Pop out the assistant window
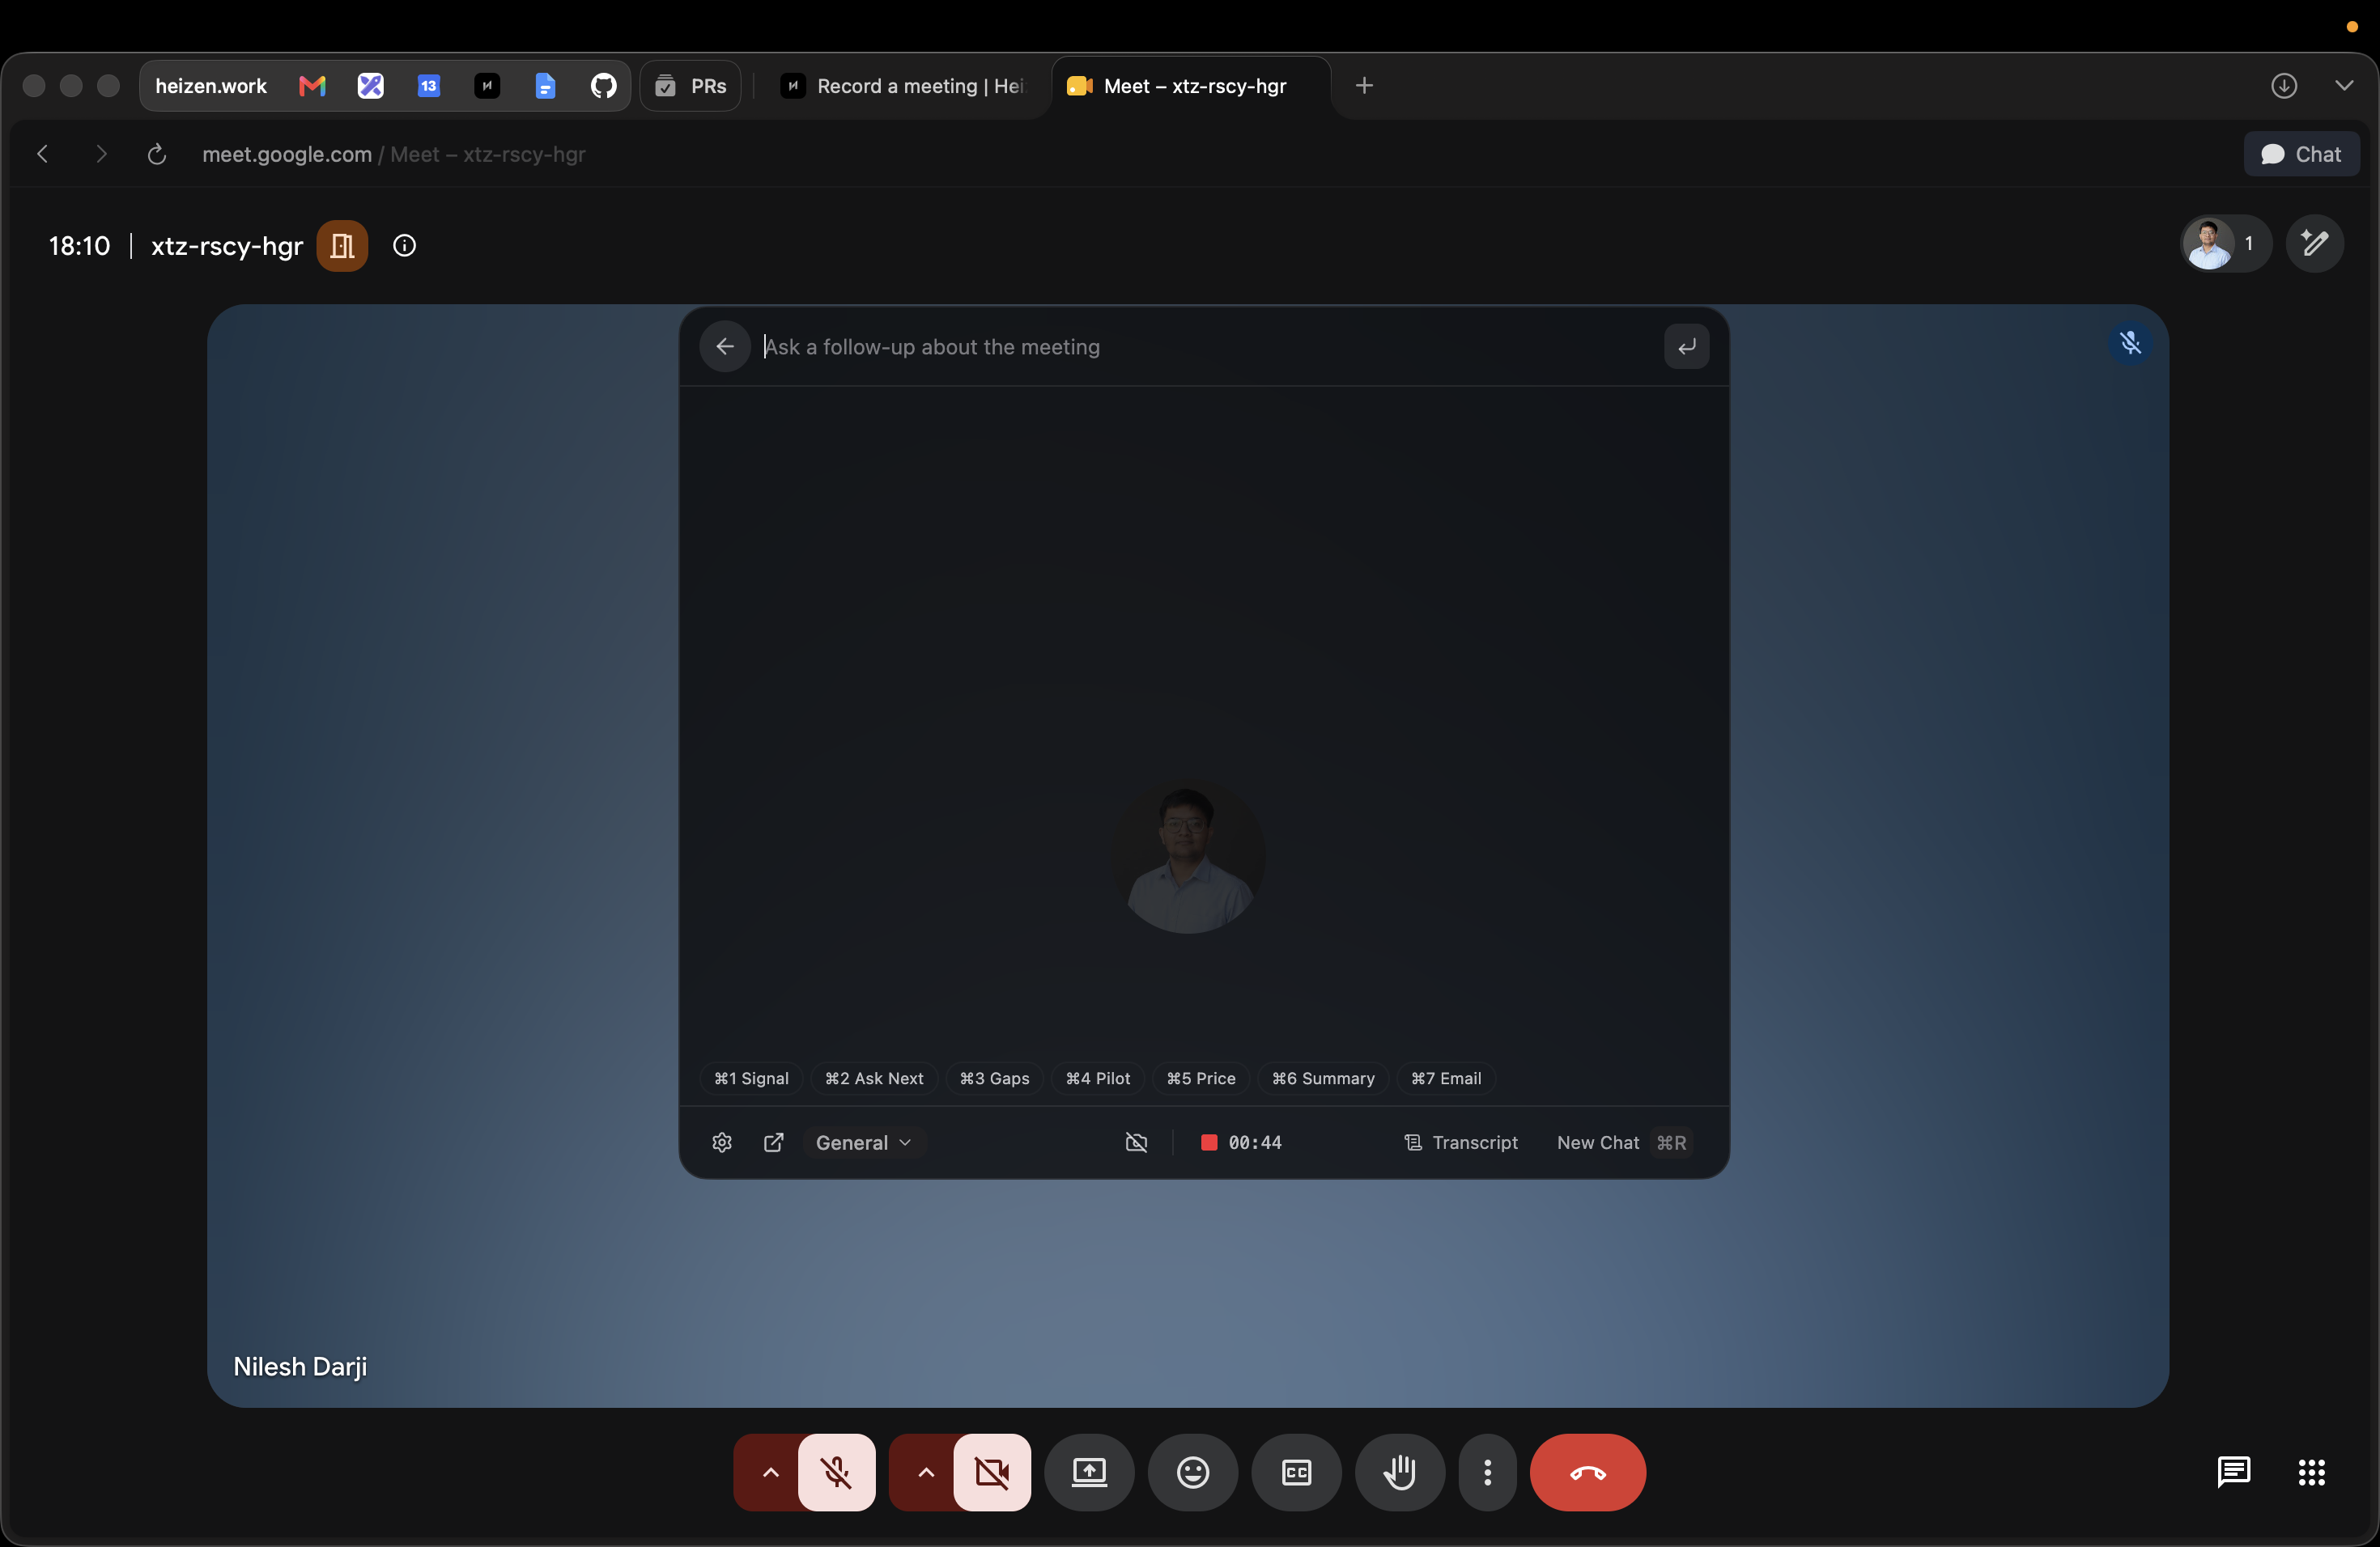Viewport: 2380px width, 1547px height. point(773,1142)
